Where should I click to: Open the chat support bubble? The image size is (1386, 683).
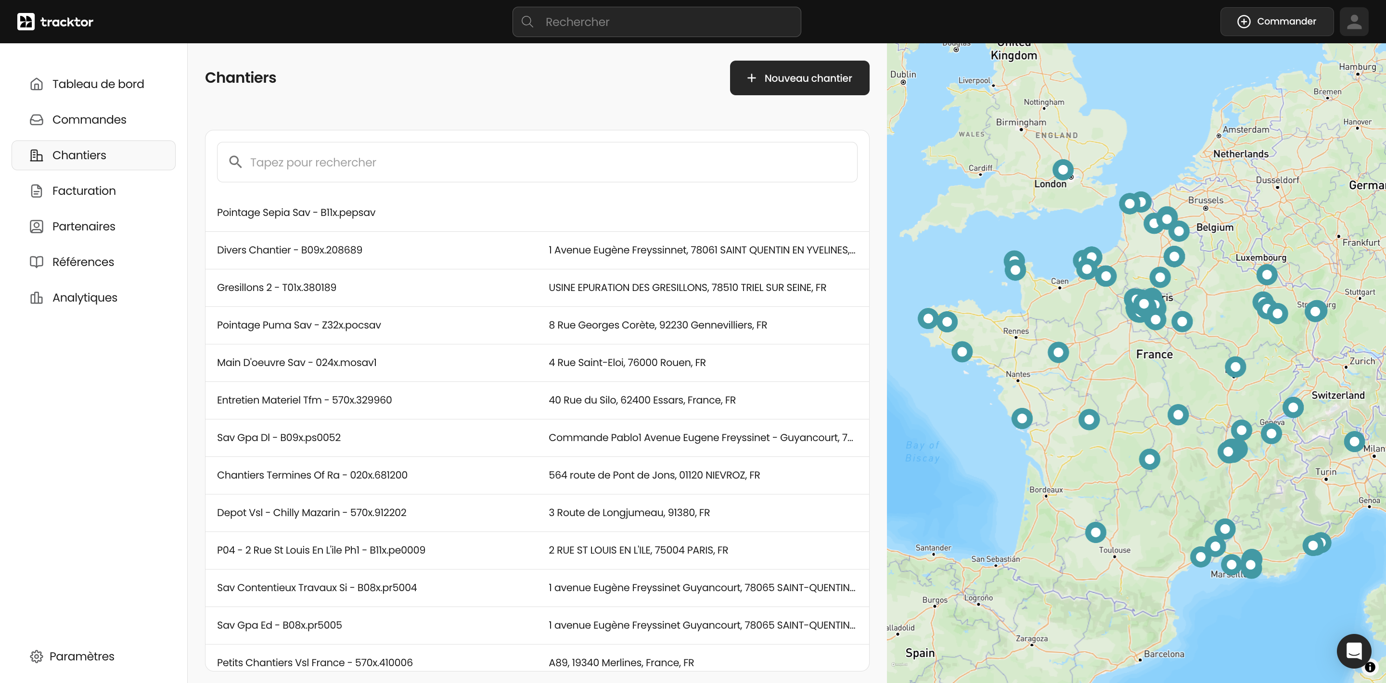(x=1354, y=651)
